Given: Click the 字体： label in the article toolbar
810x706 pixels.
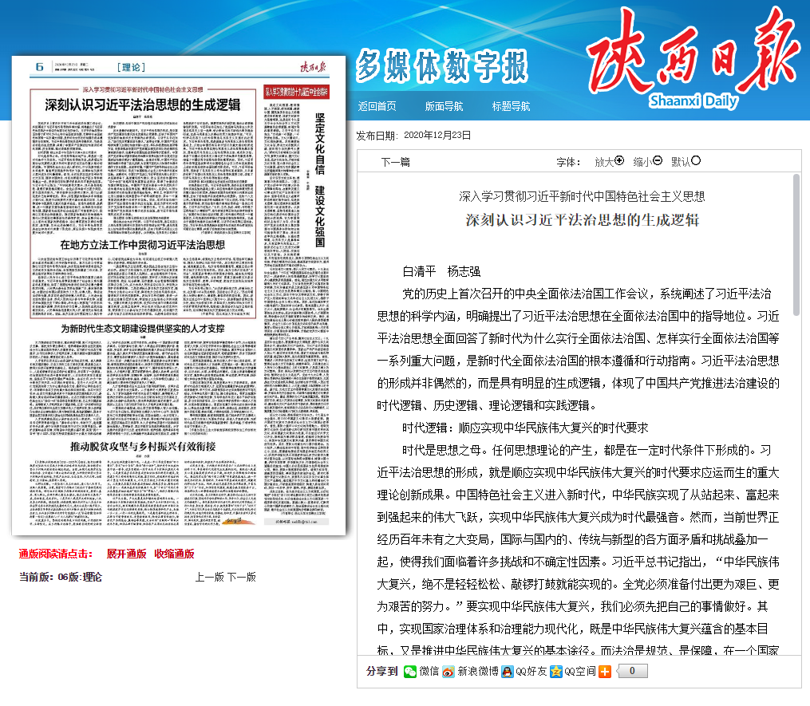Looking at the screenshot, I should point(568,162).
